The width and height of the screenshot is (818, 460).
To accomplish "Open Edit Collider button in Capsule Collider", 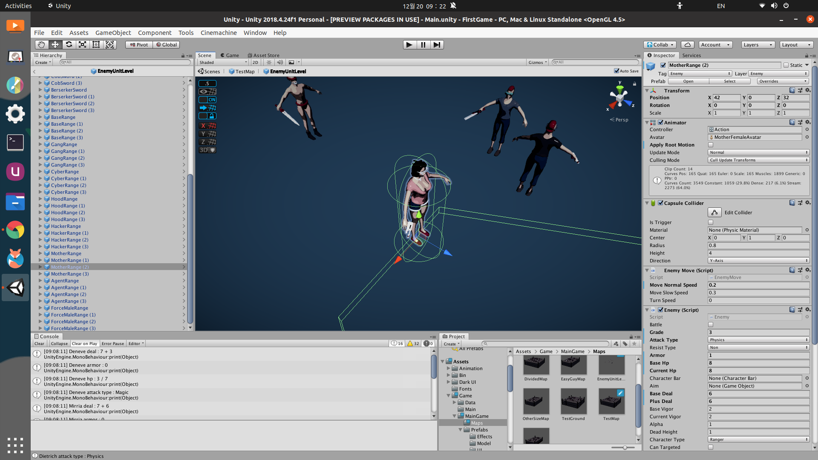I will tap(714, 213).
